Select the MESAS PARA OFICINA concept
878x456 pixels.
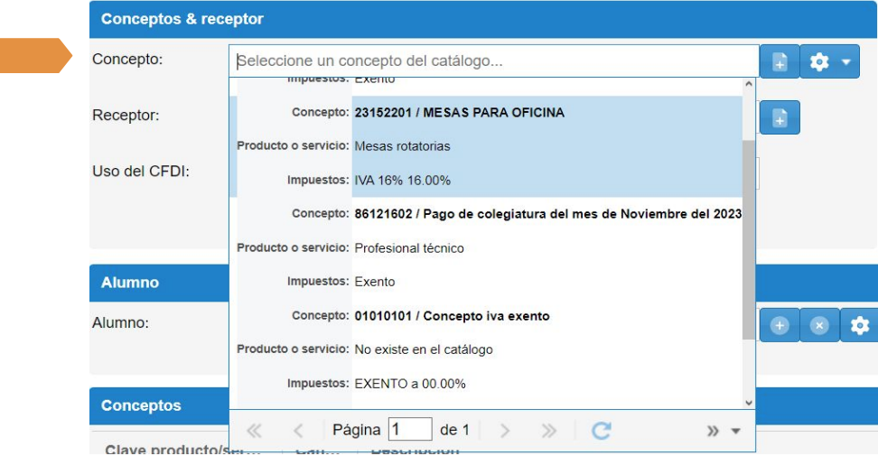(488, 146)
